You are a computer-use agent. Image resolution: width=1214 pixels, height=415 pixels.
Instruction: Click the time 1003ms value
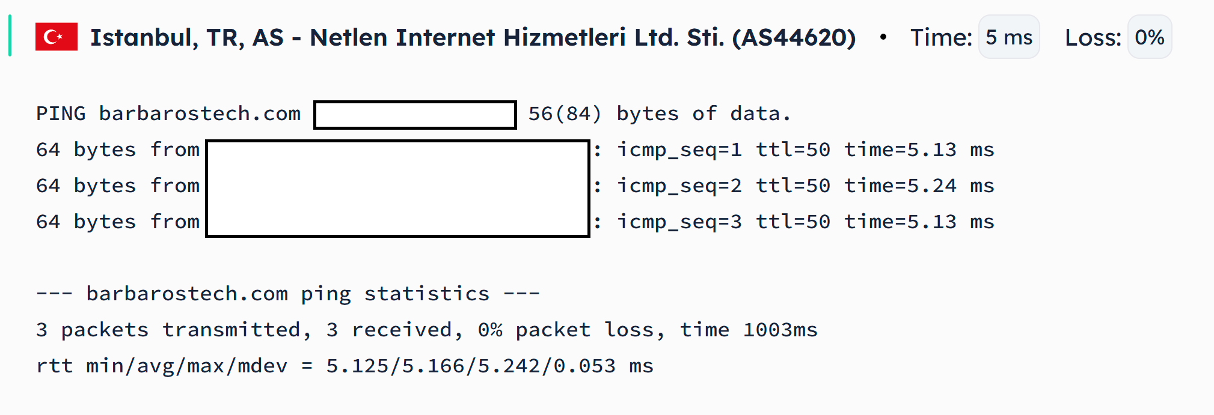click(x=749, y=330)
